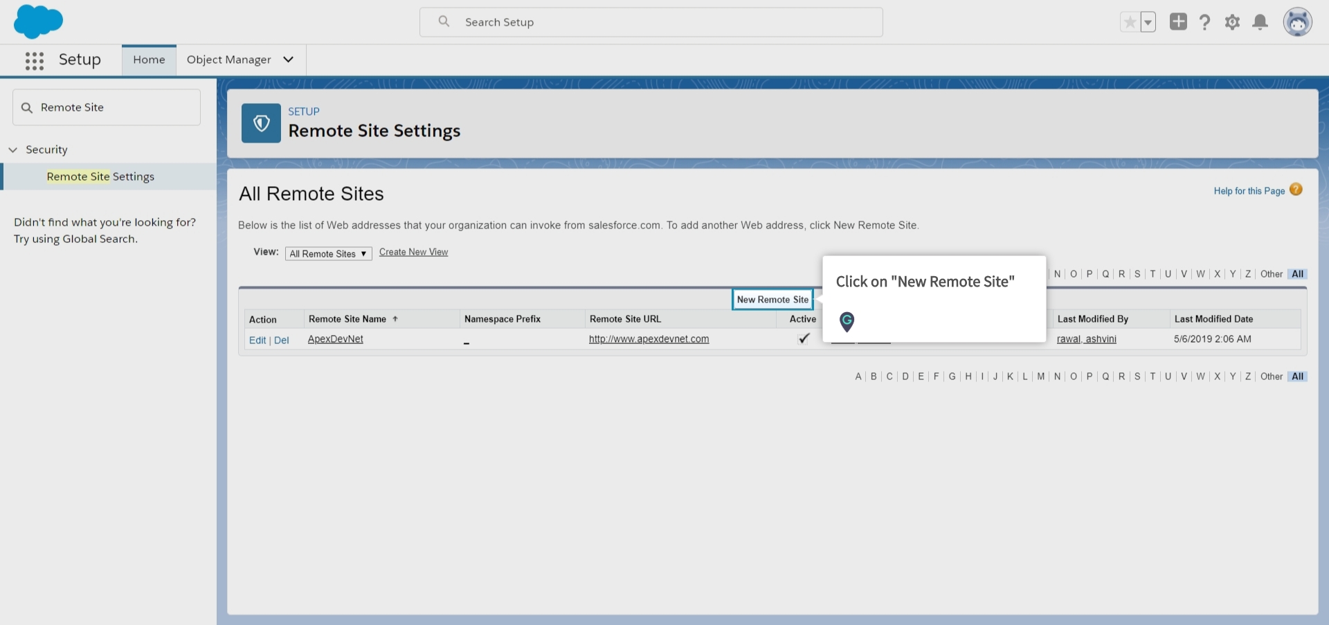Click the Quick Find search field

point(106,107)
